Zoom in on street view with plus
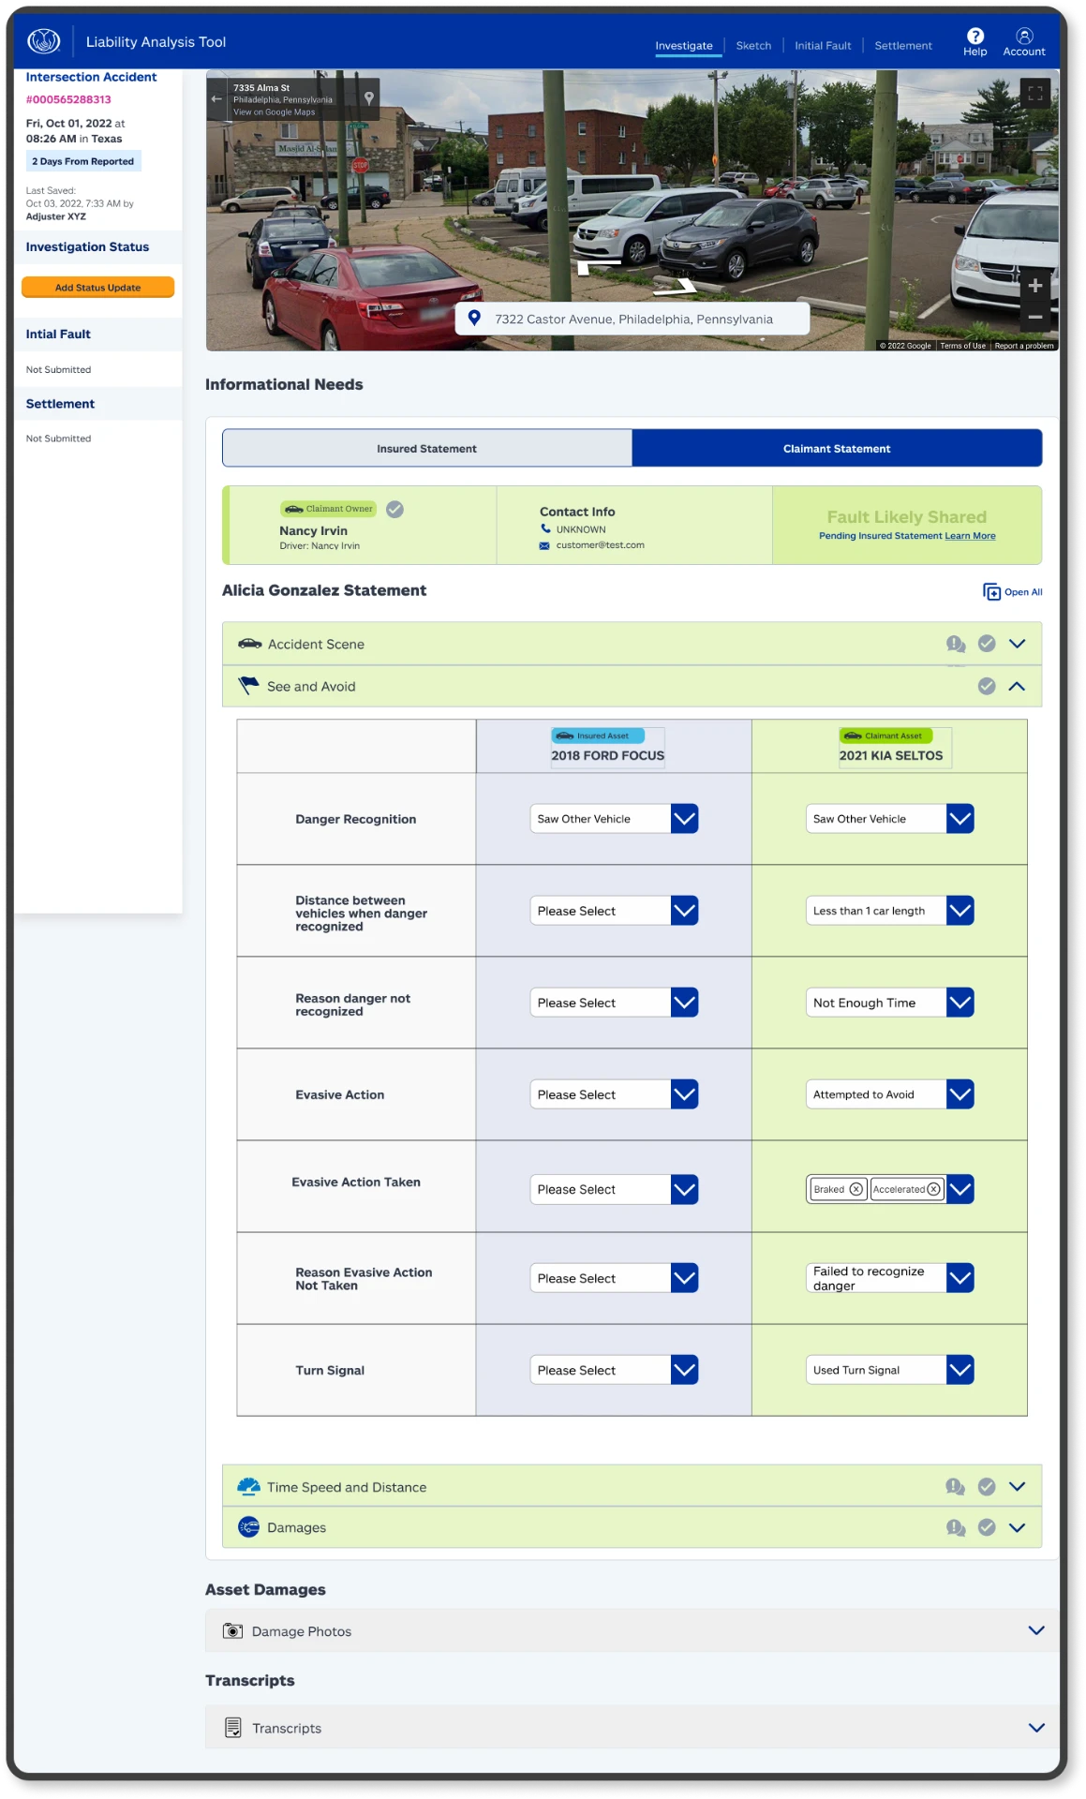This screenshot has width=1086, height=1799. point(1035,286)
